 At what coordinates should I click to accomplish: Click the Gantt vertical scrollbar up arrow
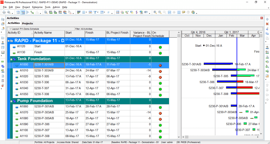(261, 32)
